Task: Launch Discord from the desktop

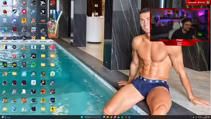Action: (x=15, y=20)
